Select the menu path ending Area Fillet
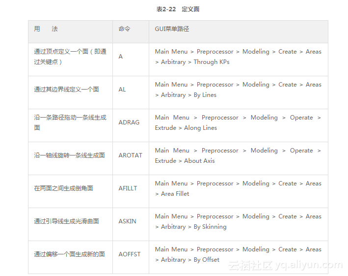Image resolution: width=348 pixels, height=276 pixels. pos(238,188)
